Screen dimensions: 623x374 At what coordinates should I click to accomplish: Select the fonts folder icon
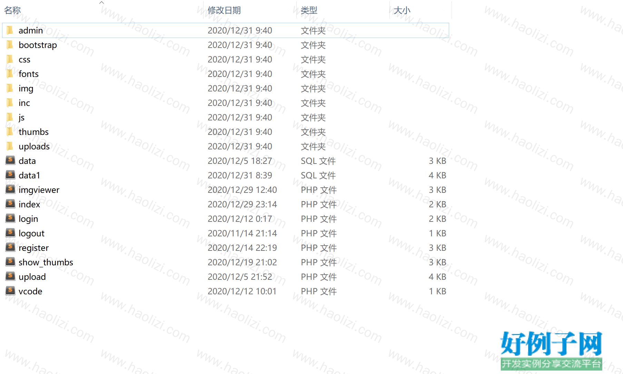[10, 74]
